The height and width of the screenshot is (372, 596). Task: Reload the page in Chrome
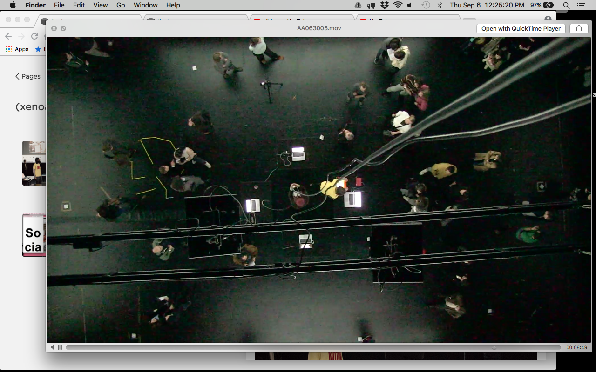click(34, 36)
